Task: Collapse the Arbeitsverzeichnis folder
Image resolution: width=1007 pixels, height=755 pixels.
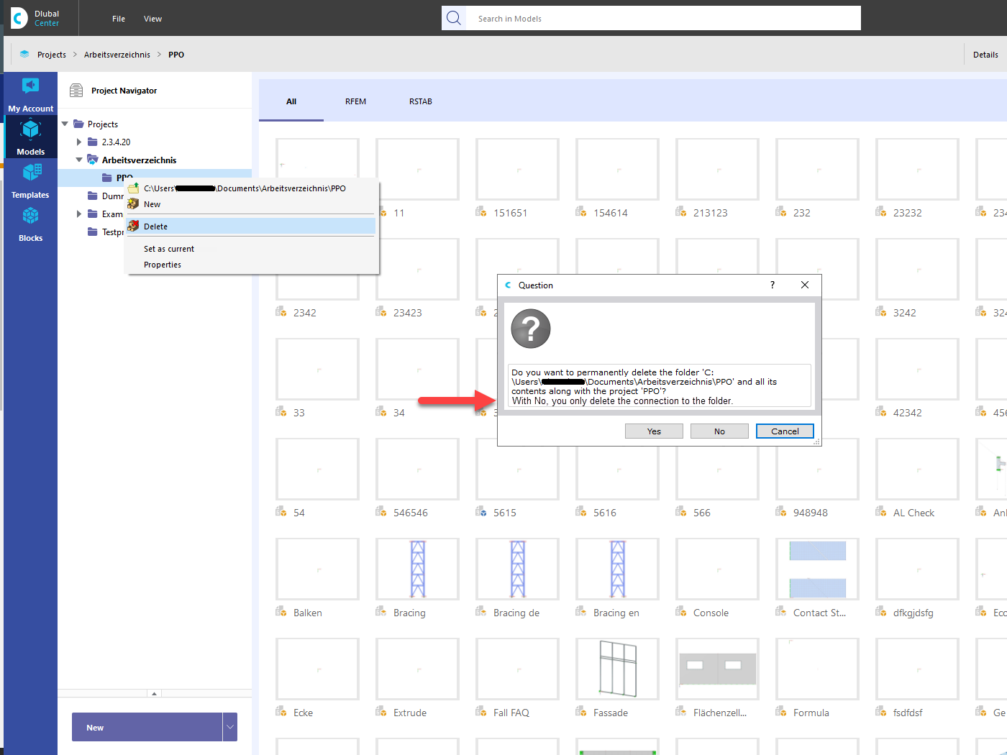Action: coord(79,160)
